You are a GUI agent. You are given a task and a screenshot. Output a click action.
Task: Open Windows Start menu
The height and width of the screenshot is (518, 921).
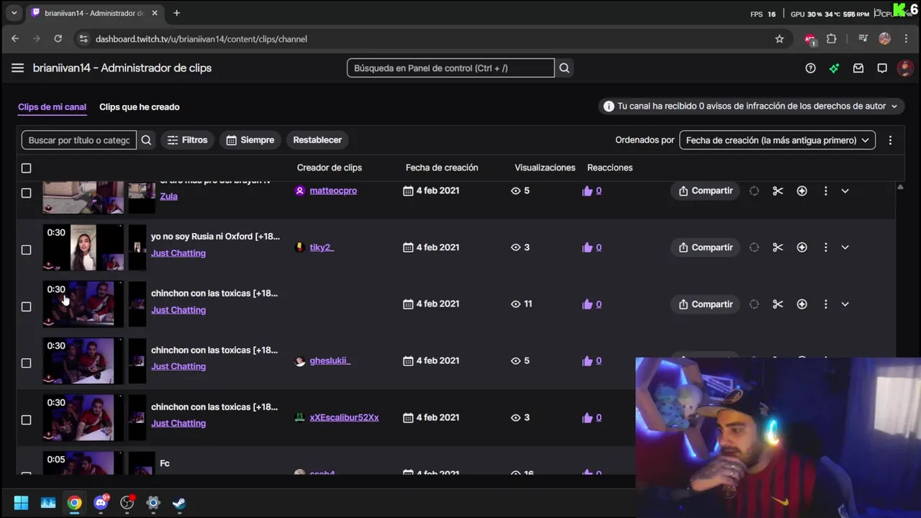pos(21,503)
